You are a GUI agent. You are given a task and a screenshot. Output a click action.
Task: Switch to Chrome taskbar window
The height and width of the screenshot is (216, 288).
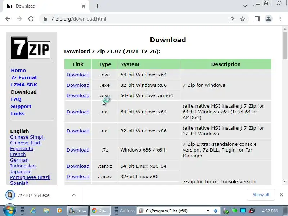point(100,211)
